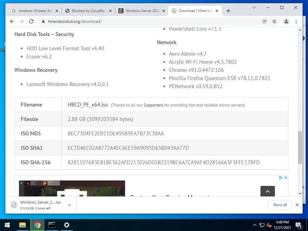Open File Explorer from taskbar
This screenshot has width=308, height=231.
click(22, 225)
